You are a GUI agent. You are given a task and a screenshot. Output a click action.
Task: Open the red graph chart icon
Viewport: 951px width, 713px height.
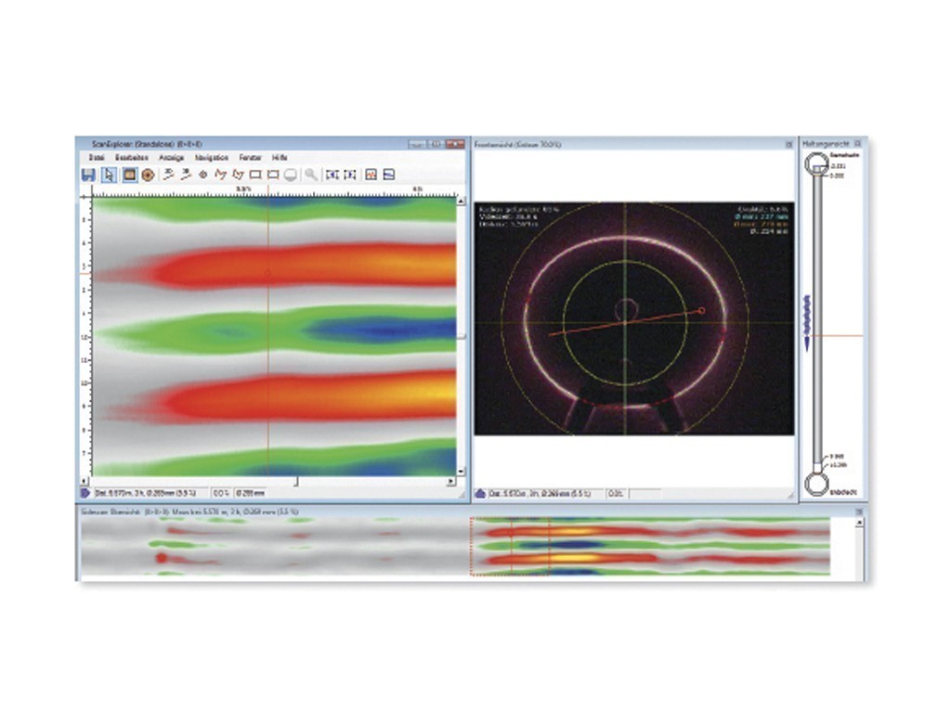click(371, 175)
